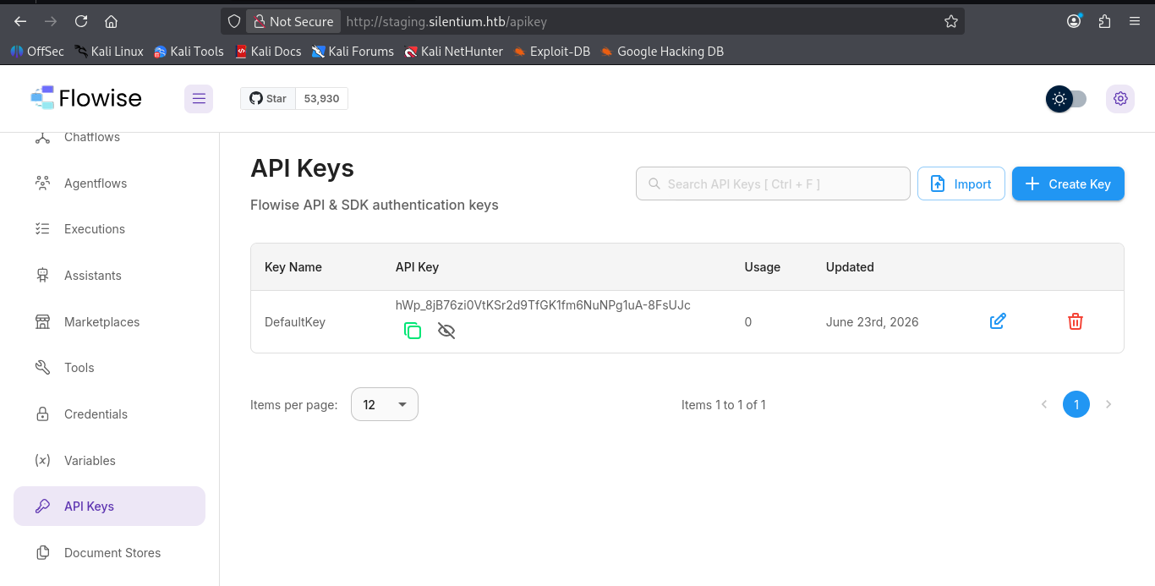
Task: Click the hWp_8jB76zi0VtKSr2d9 key text
Action: (543, 305)
